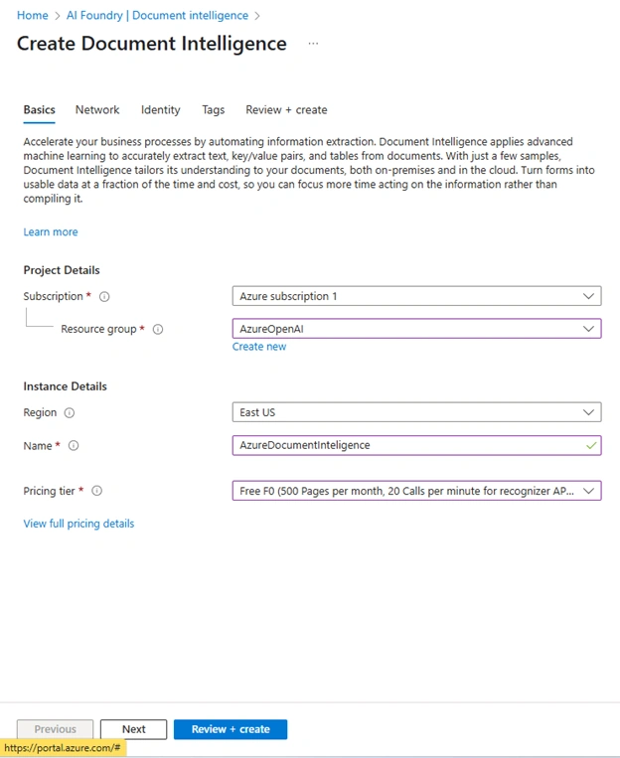Open the Subscription dropdown

417,296
